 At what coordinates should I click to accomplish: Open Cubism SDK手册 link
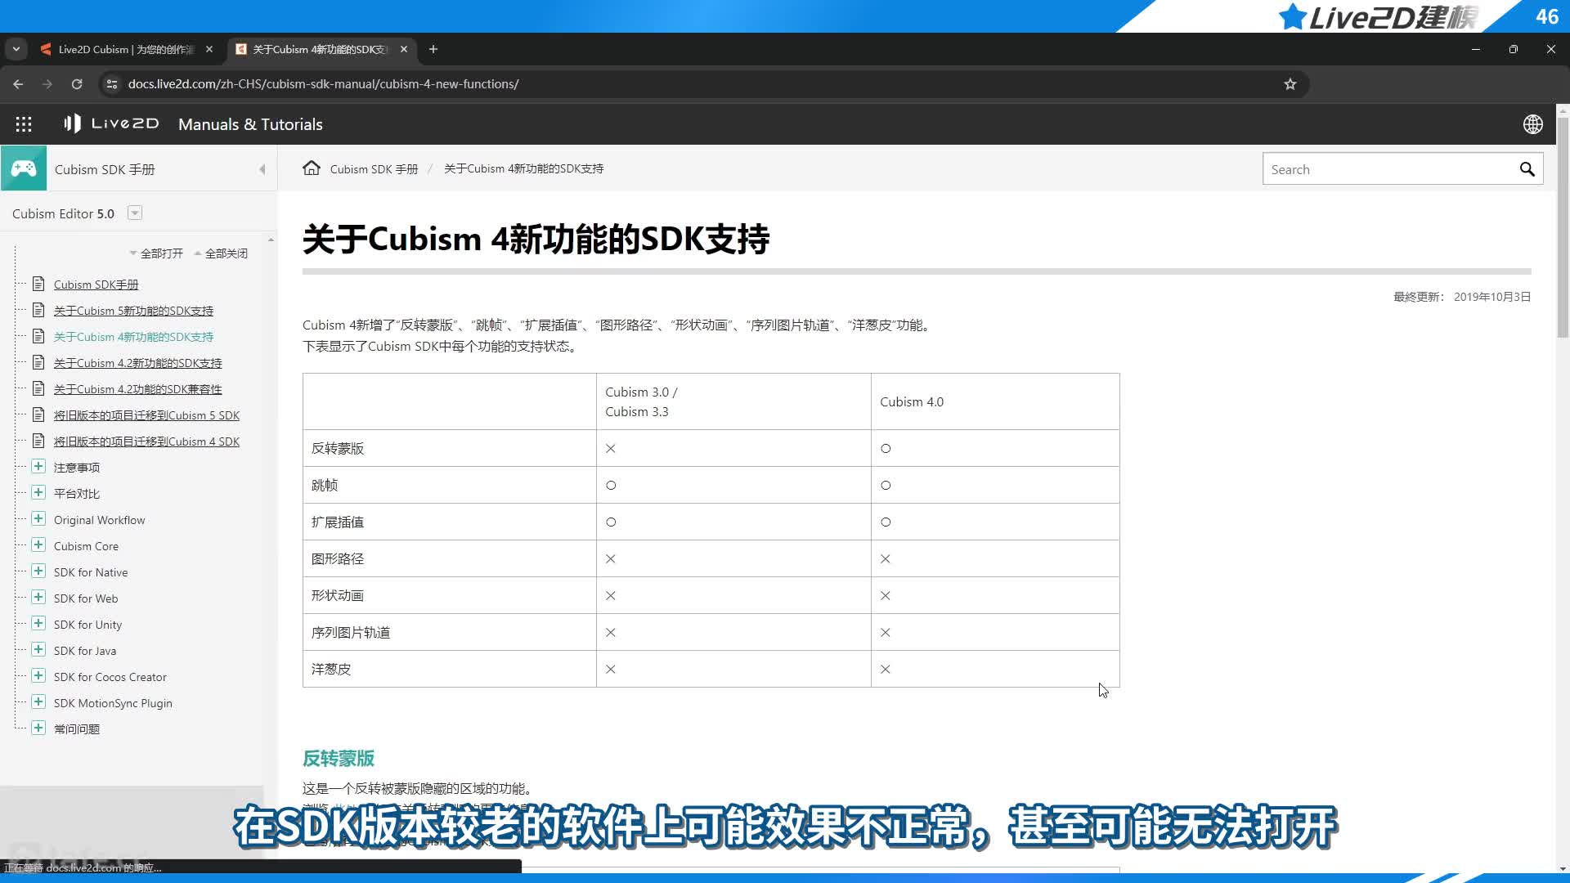coord(96,285)
